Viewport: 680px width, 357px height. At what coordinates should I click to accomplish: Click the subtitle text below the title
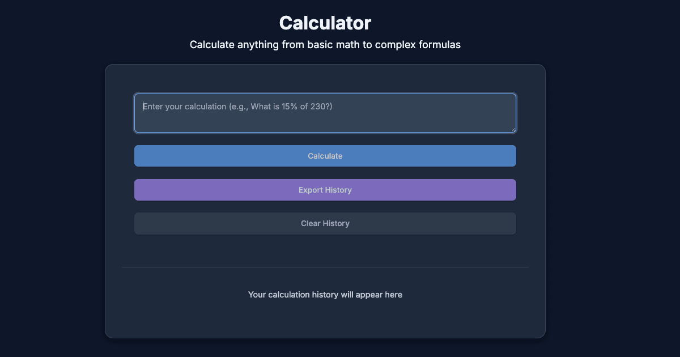click(x=325, y=44)
